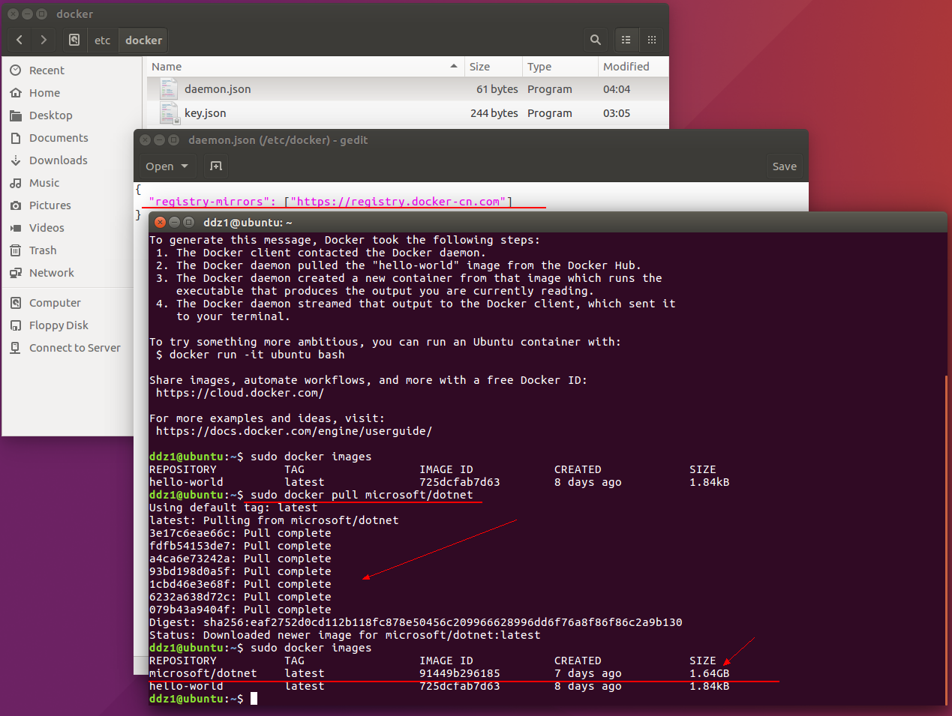Click the 1.64GB size value in terminal
The image size is (952, 716).
(710, 673)
